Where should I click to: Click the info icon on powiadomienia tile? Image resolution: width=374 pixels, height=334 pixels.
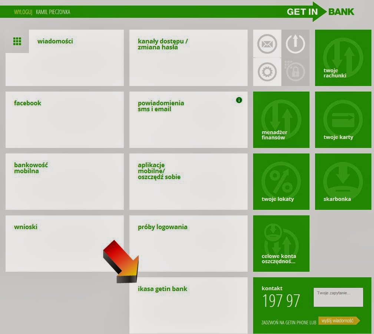[239, 100]
